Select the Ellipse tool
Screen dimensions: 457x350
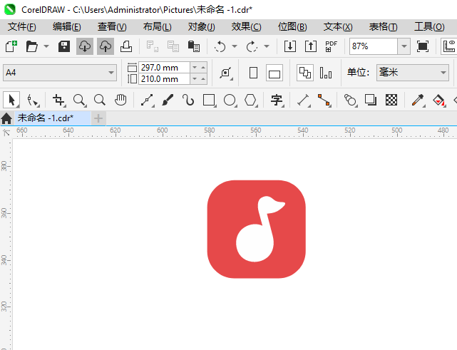coord(230,101)
